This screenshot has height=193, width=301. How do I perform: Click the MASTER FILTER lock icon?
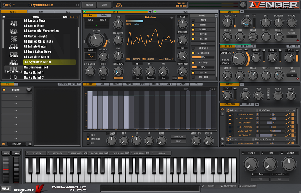pos(222,186)
